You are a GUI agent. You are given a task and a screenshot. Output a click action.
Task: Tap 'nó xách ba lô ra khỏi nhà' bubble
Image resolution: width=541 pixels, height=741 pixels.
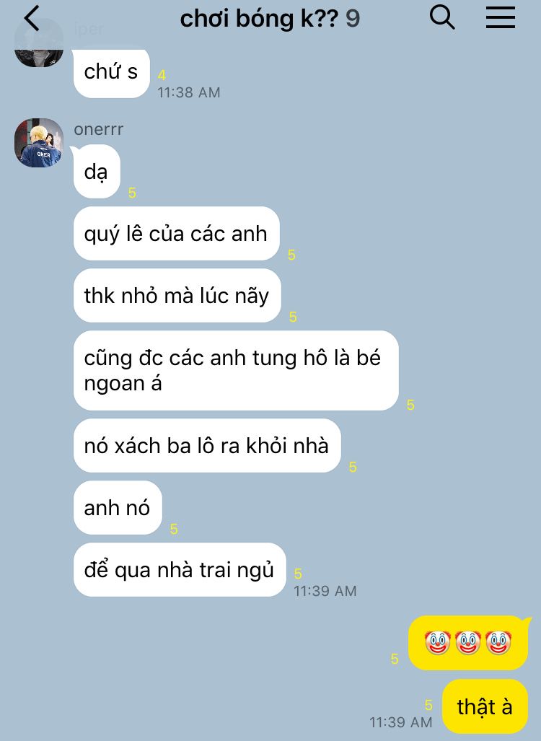tap(207, 445)
